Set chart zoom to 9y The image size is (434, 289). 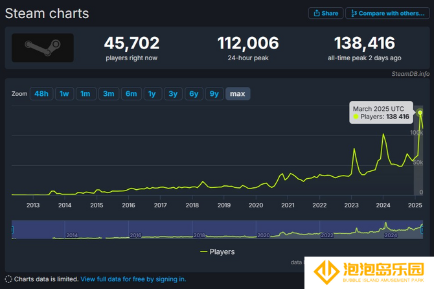pos(214,94)
